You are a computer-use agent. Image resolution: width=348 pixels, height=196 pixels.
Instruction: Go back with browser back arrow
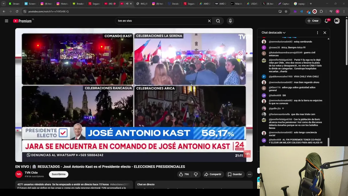[4, 11]
